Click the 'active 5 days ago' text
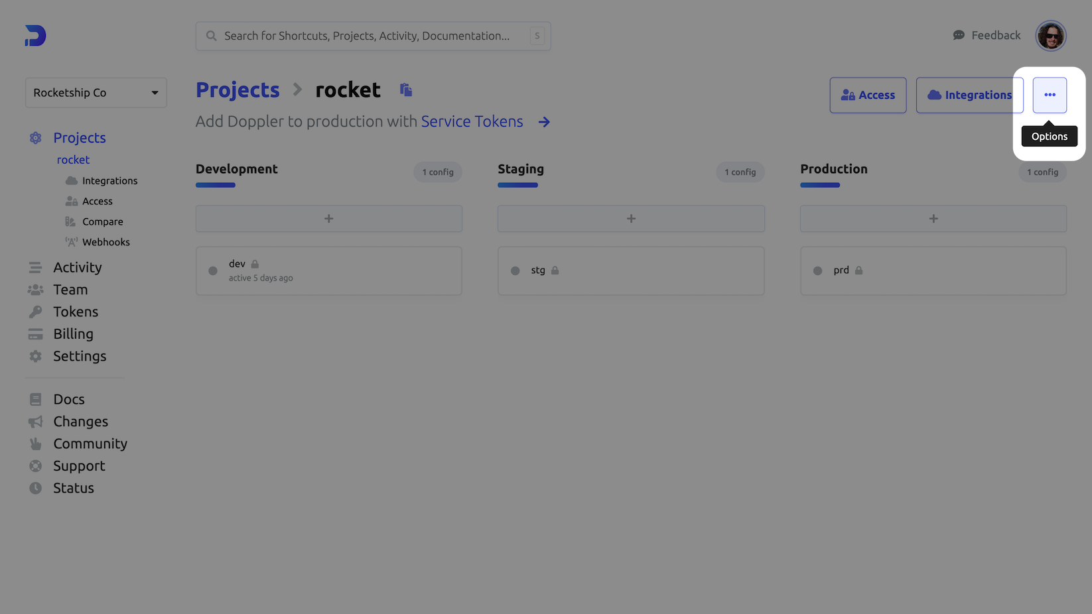This screenshot has width=1092, height=614. pos(261,278)
